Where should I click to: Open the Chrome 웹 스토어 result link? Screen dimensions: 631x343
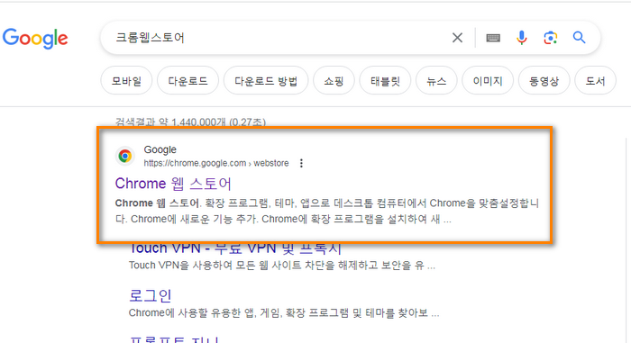[x=173, y=184]
